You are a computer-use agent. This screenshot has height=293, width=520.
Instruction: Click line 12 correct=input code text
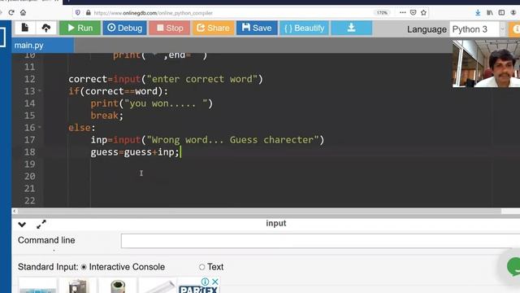click(x=166, y=79)
